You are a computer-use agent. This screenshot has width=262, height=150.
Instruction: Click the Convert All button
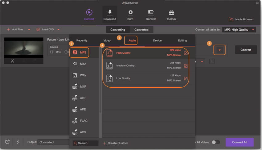point(239,142)
